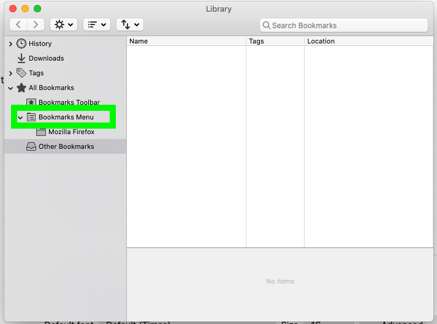Open the Views list dropdown
Viewport: 437px width, 324px height.
tap(97, 24)
